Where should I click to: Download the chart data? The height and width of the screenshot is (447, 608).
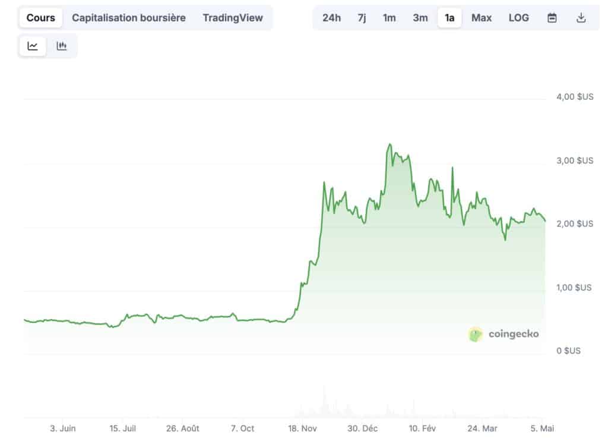(x=581, y=18)
